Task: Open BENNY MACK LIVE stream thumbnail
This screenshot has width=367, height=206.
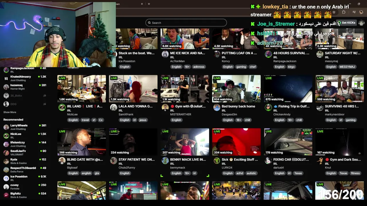Action: point(185,142)
